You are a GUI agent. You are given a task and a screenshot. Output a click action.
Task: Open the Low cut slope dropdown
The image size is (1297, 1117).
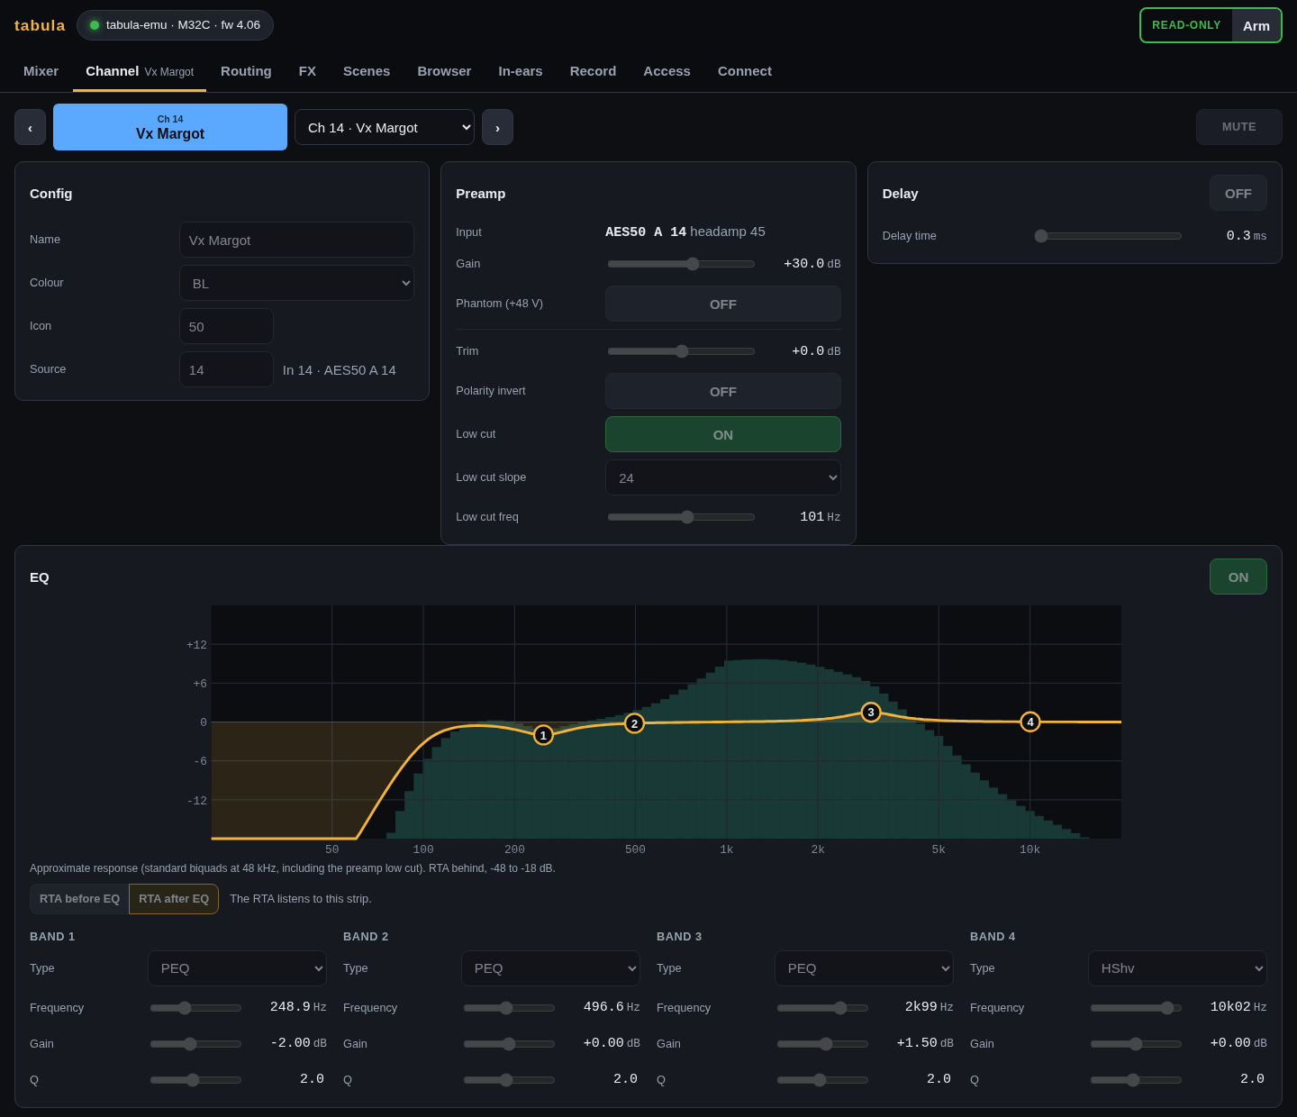(722, 477)
